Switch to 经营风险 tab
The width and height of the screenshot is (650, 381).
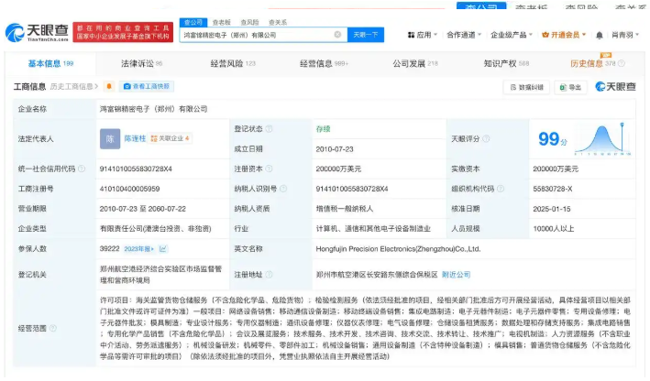tap(233, 63)
